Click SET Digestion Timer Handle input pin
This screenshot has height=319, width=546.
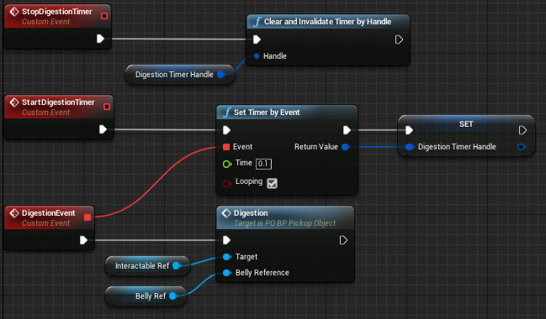[x=410, y=147]
